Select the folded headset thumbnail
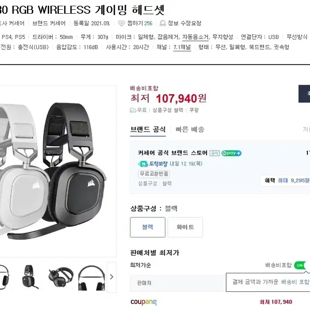 click(x=61, y=277)
